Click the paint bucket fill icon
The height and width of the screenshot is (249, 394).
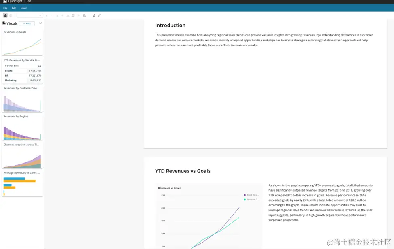[x=94, y=15]
